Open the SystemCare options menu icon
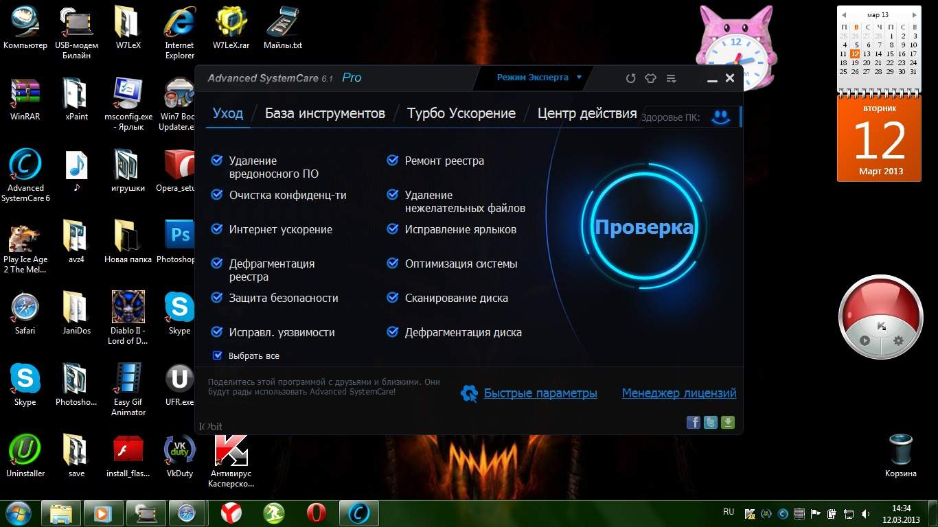This screenshot has width=938, height=527. (671, 78)
